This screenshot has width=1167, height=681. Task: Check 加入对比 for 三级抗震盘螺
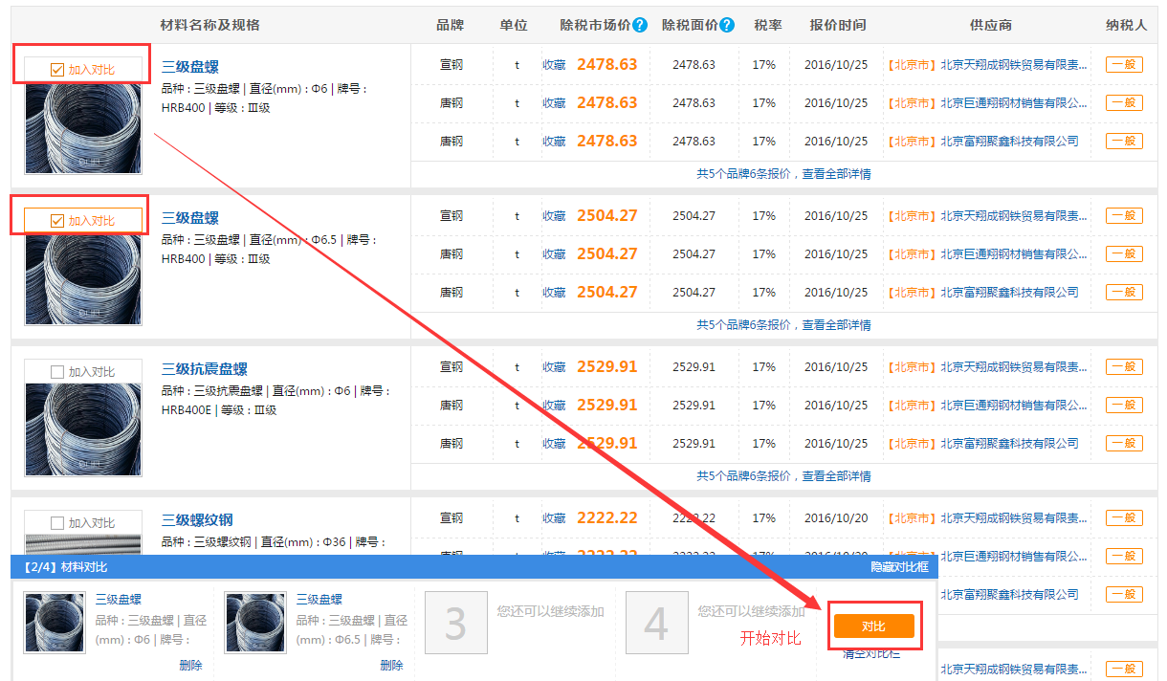pos(56,372)
